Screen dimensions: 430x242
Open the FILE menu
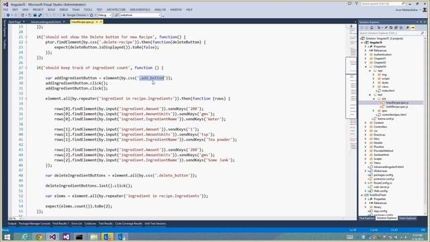(6, 9)
